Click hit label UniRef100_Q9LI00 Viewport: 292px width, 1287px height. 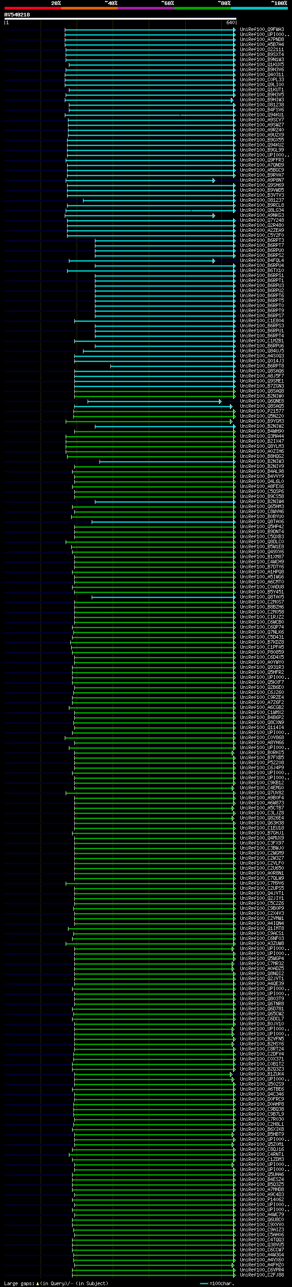(x=261, y=84)
